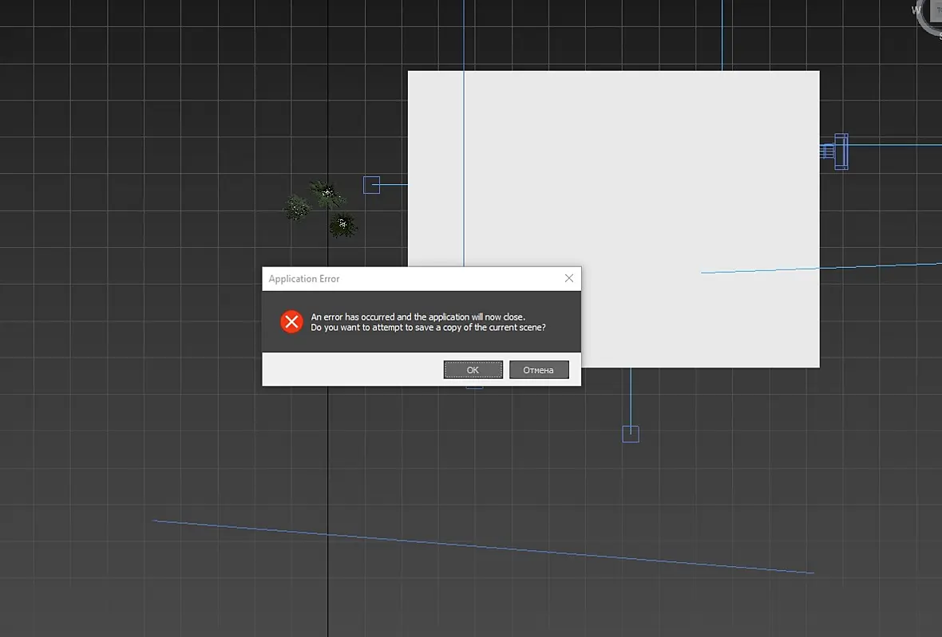Select the long diagonal blue line at bottom
The width and height of the screenshot is (942, 637).
point(484,547)
